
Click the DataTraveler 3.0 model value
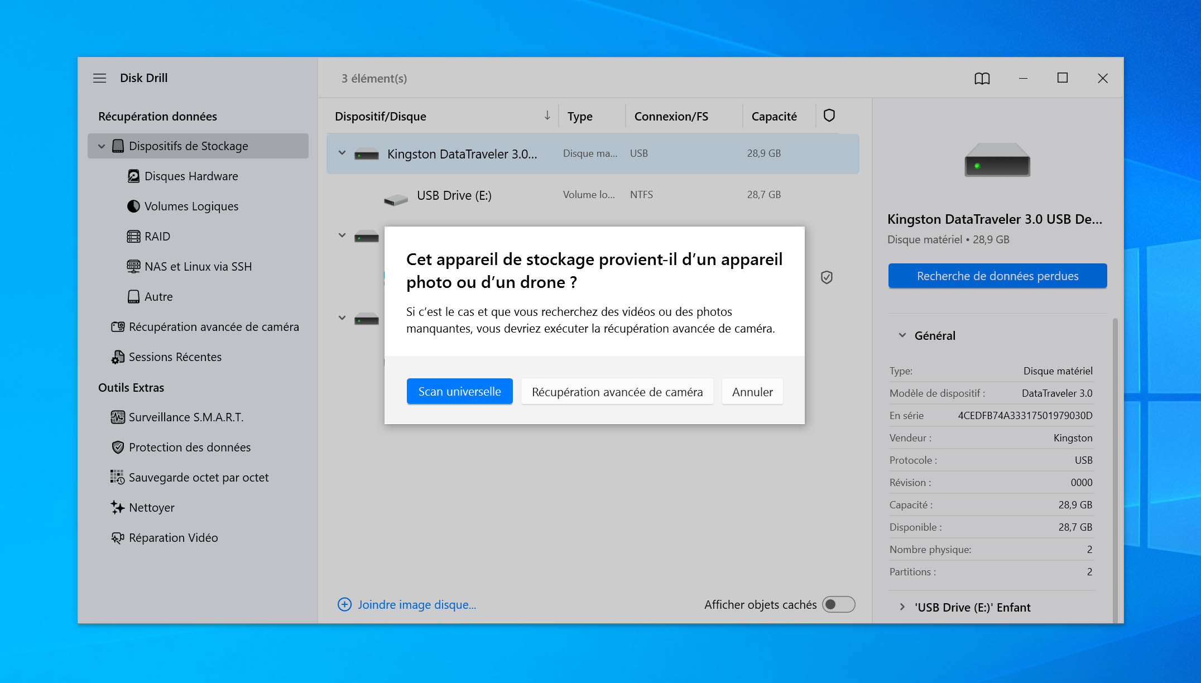tap(1057, 393)
